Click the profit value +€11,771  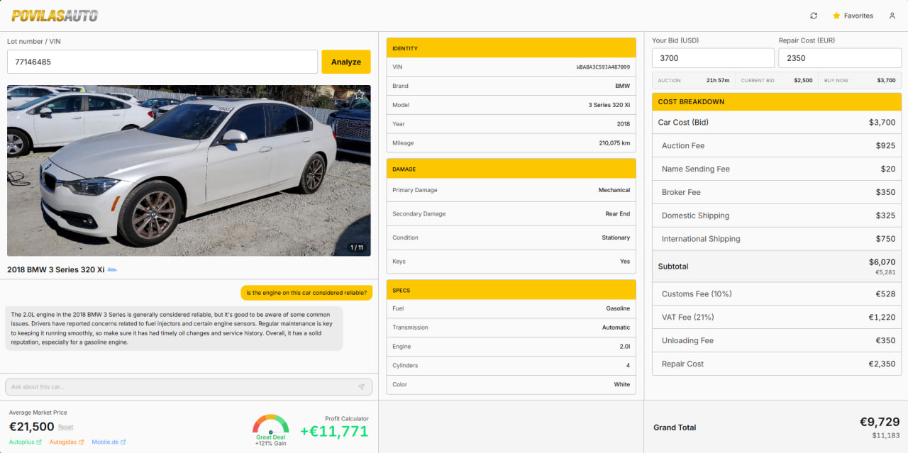click(x=334, y=431)
